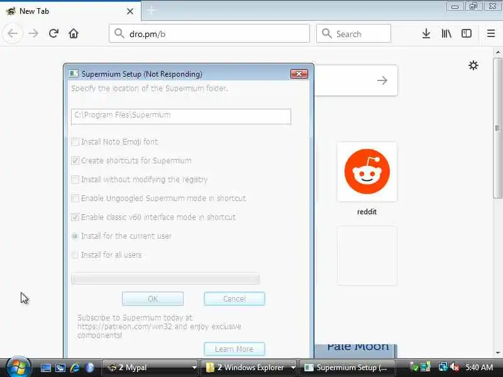Click the muted volume tray icon
The height and width of the screenshot is (377, 503).
[x=455, y=367]
